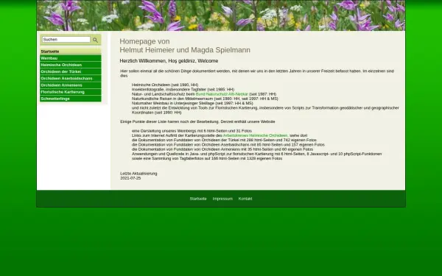
Task: Open the Weinbau menu item
Action: coord(71,58)
